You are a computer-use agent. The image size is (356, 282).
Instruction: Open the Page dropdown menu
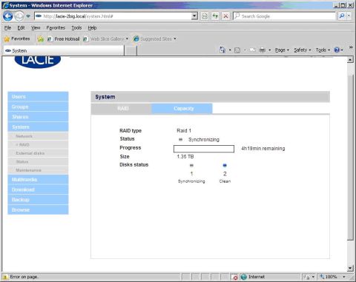(282, 50)
